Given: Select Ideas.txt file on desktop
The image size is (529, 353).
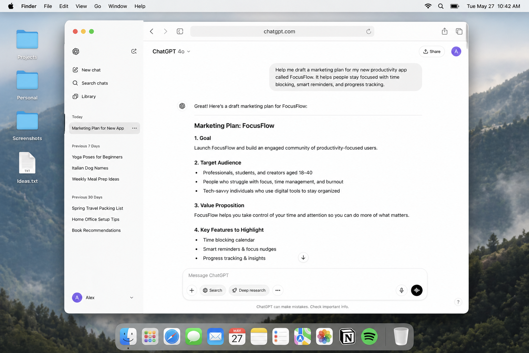Looking at the screenshot, I should (x=27, y=168).
